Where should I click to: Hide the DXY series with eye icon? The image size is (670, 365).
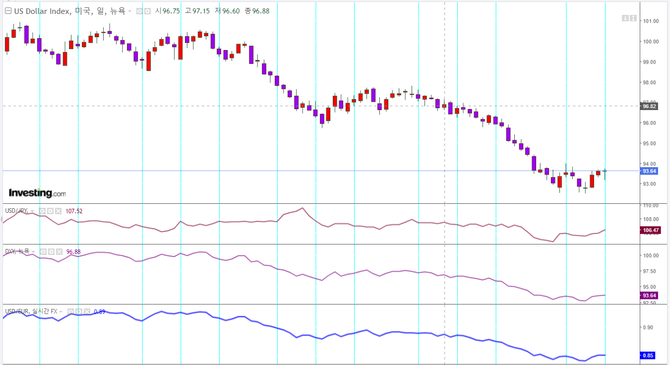click(x=43, y=251)
